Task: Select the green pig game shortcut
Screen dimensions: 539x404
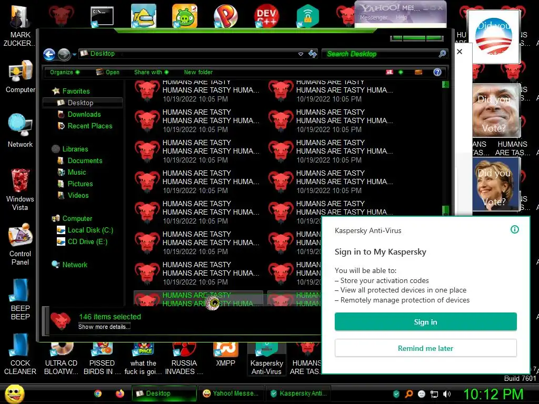Action: [x=185, y=16]
